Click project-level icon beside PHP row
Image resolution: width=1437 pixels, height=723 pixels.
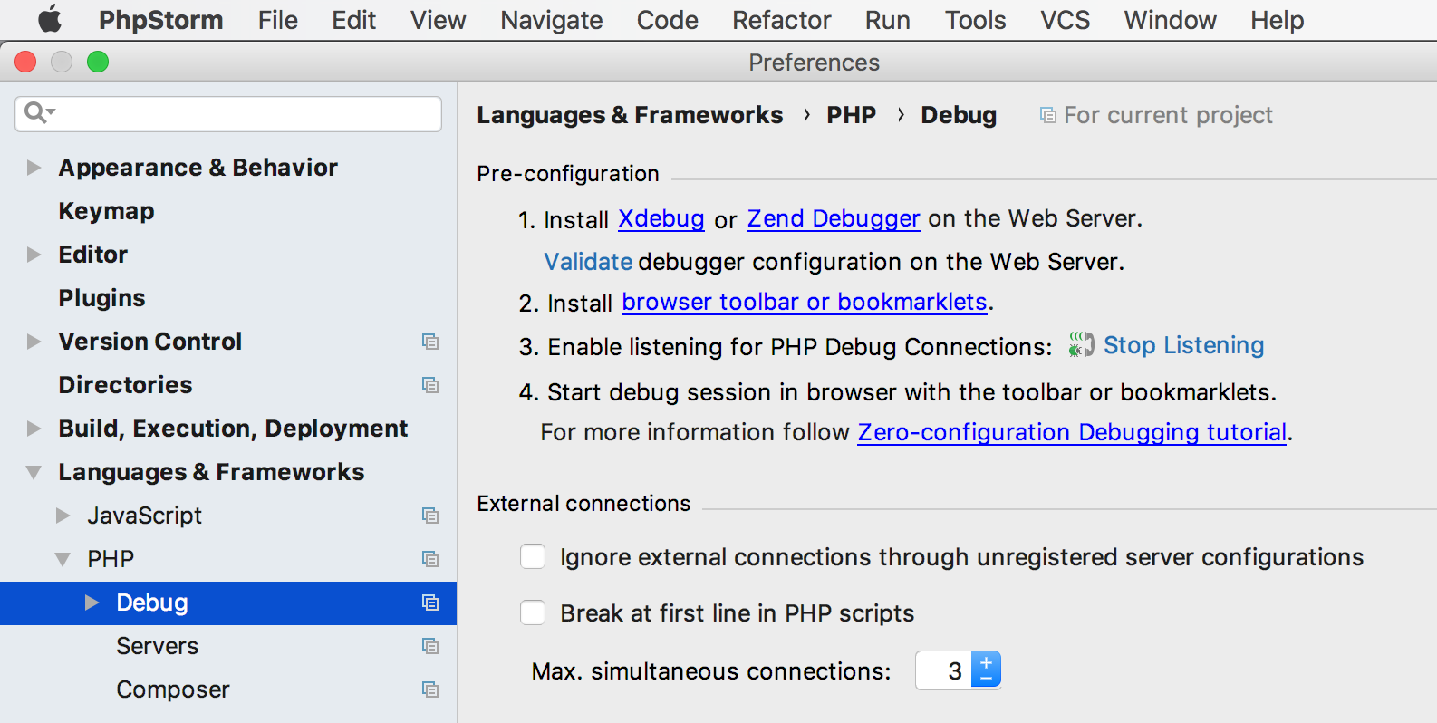coord(430,559)
